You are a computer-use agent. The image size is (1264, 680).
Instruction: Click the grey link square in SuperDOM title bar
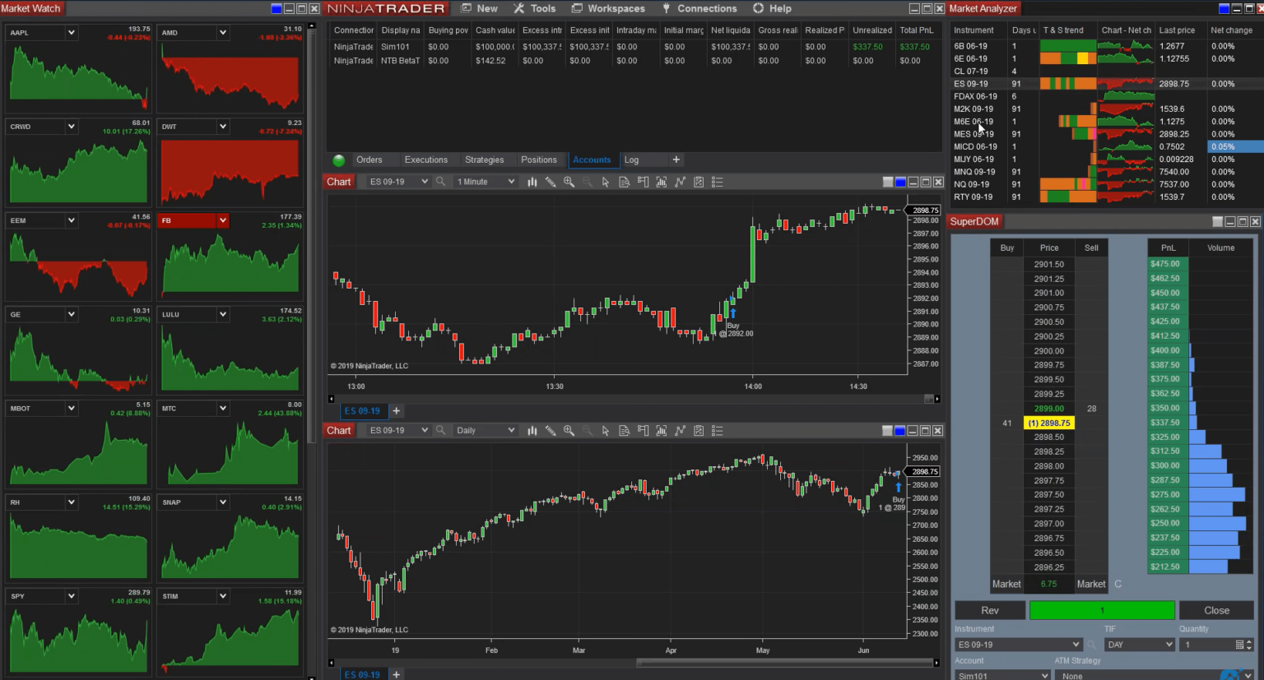(x=1218, y=221)
